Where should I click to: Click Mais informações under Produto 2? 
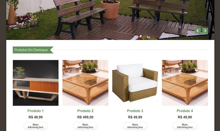[x=85, y=126]
